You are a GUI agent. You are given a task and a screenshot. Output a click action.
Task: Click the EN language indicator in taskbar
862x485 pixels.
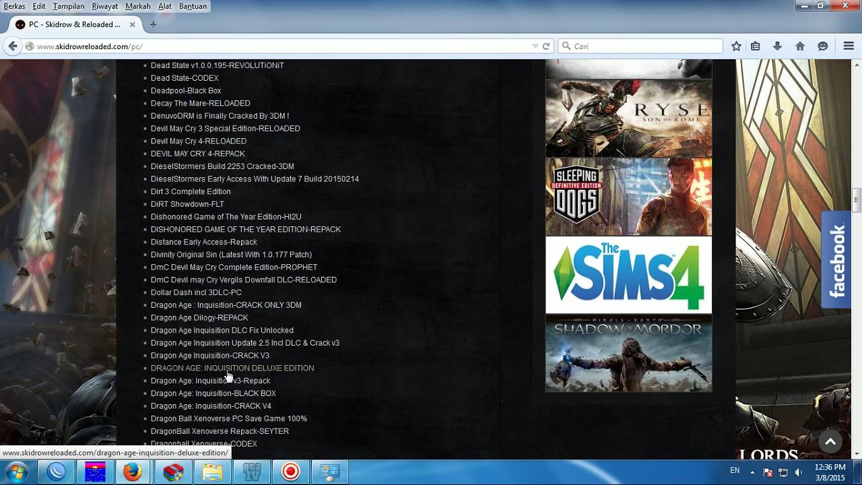[x=735, y=471]
